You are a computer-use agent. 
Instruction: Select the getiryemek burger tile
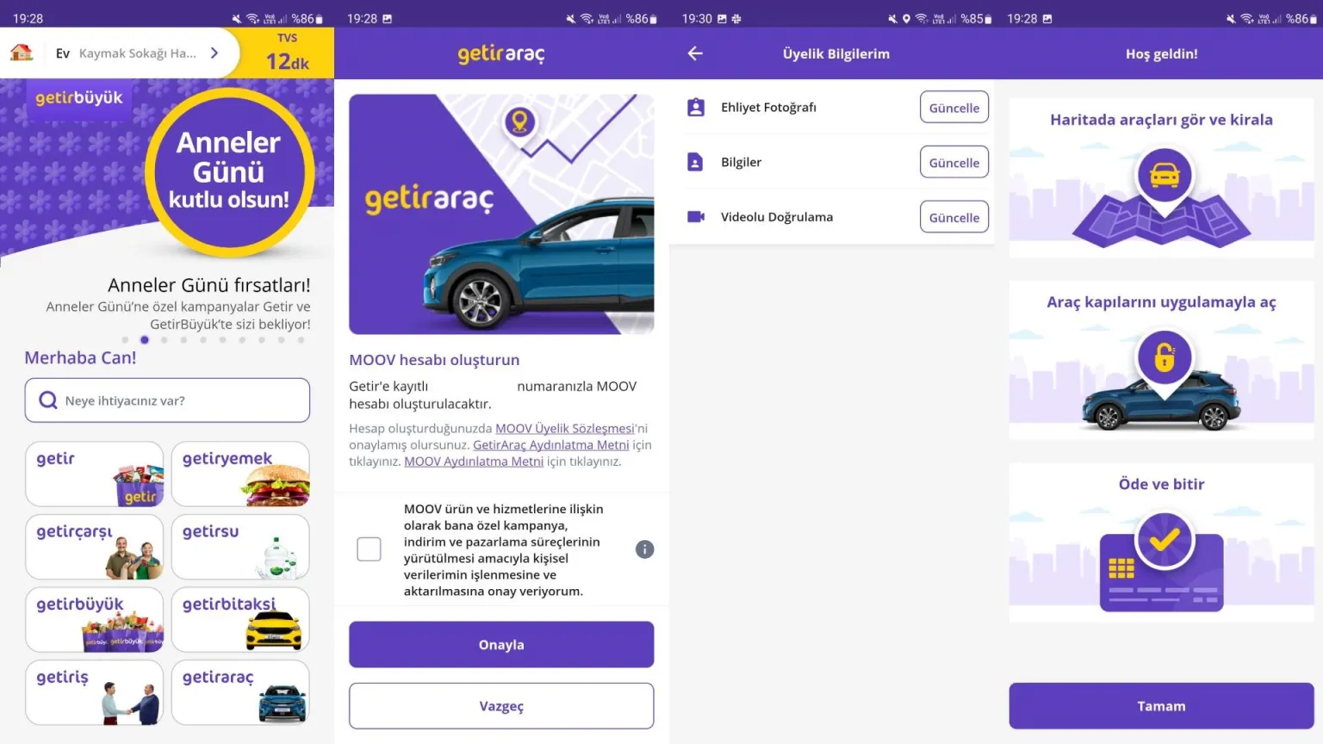[x=240, y=474]
